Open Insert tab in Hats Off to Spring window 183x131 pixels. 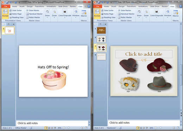click(x=22, y=6)
